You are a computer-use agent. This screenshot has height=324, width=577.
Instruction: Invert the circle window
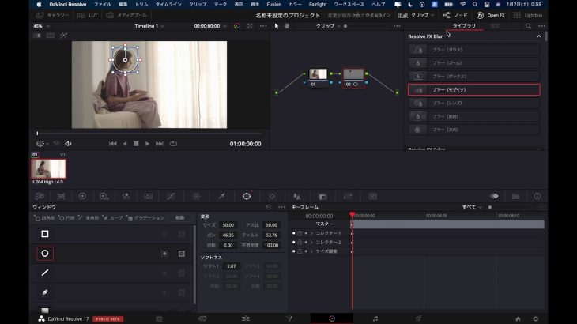[164, 254]
